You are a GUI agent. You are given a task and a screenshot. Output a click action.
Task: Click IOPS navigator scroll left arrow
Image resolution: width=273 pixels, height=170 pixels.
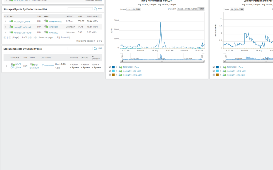(x=121, y=61)
